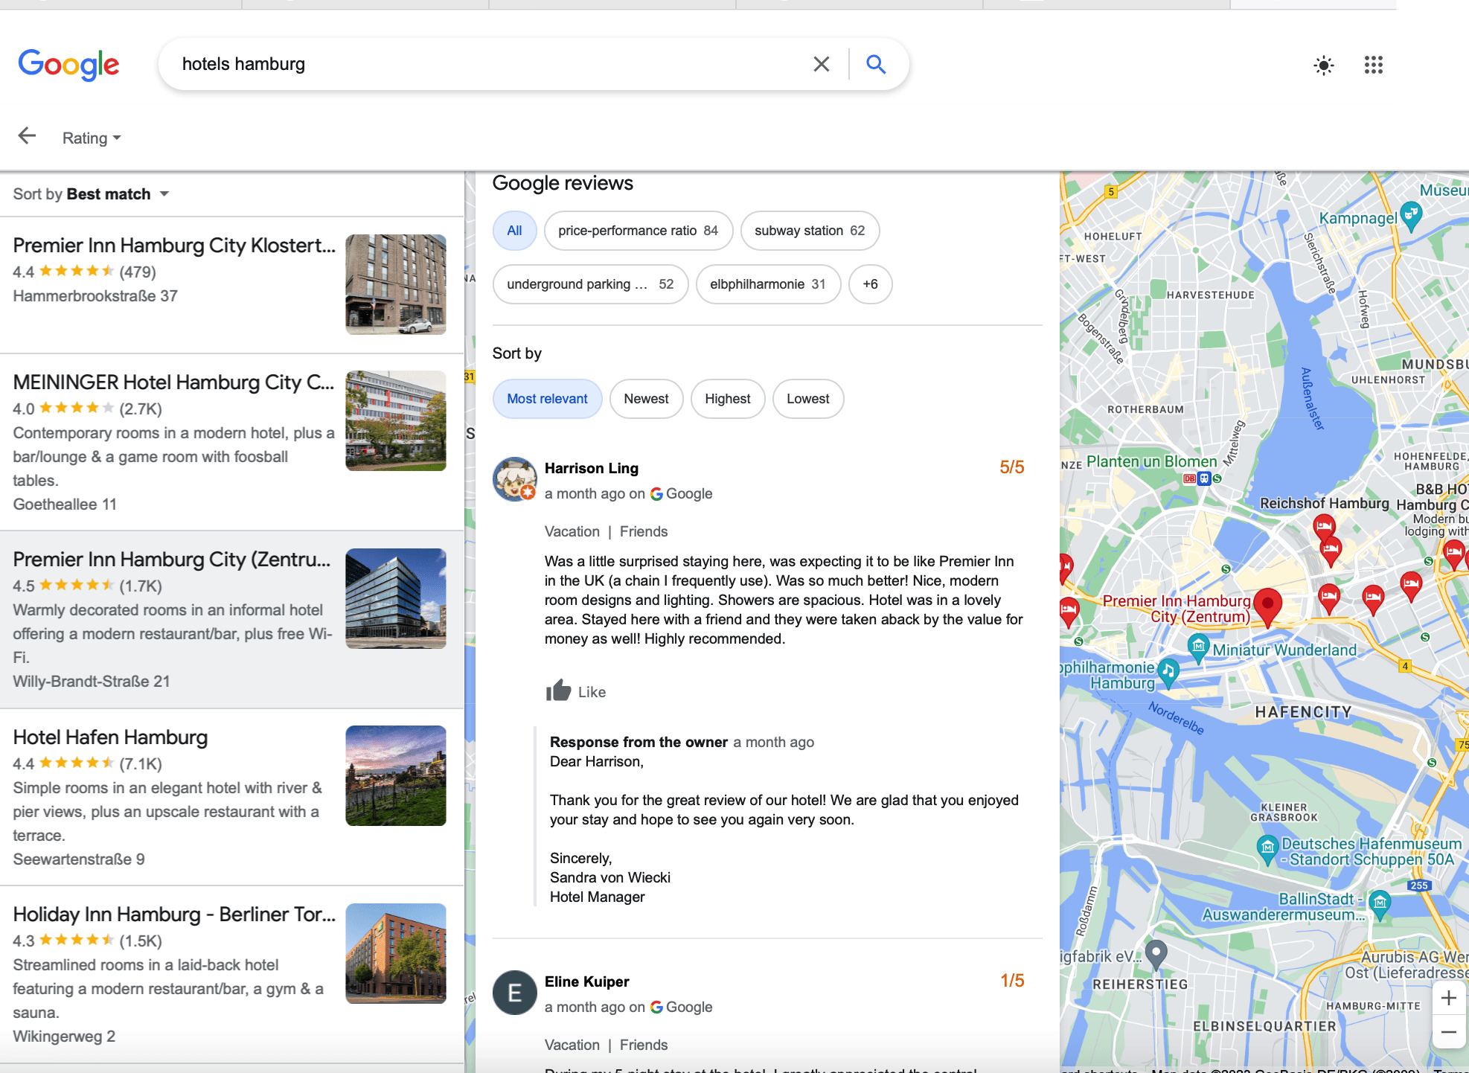
Task: Clear the search query with the X icon
Action: pos(821,64)
